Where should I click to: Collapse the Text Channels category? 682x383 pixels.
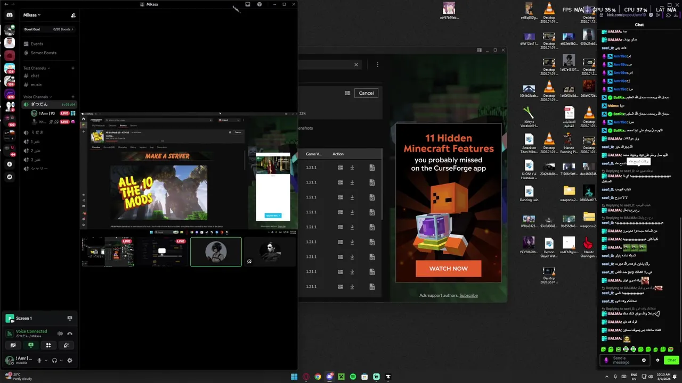36,68
